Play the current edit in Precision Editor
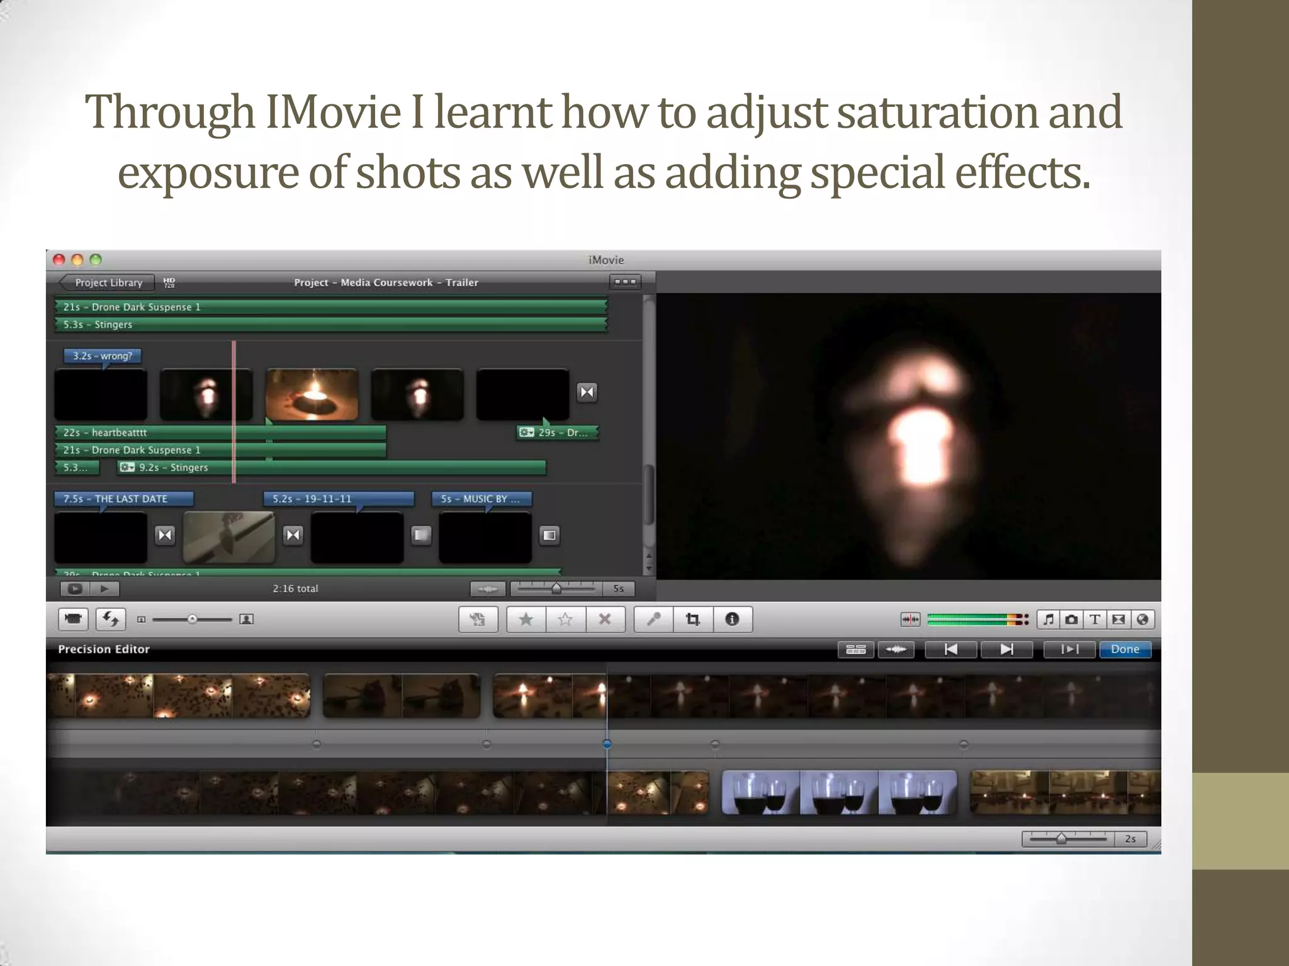The height and width of the screenshot is (966, 1289). pos(1069,649)
